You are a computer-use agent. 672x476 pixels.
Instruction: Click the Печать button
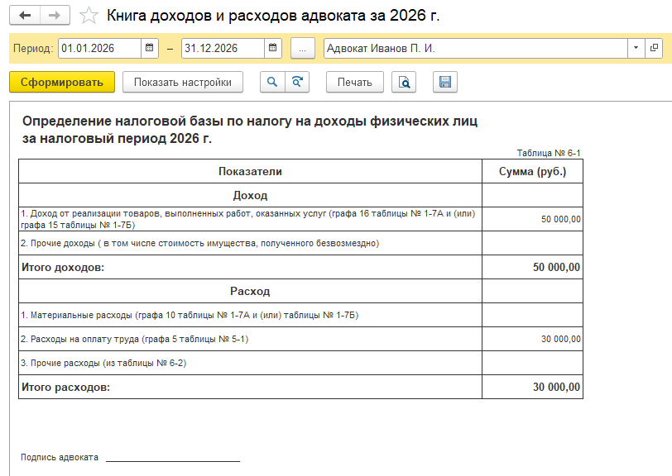(355, 82)
